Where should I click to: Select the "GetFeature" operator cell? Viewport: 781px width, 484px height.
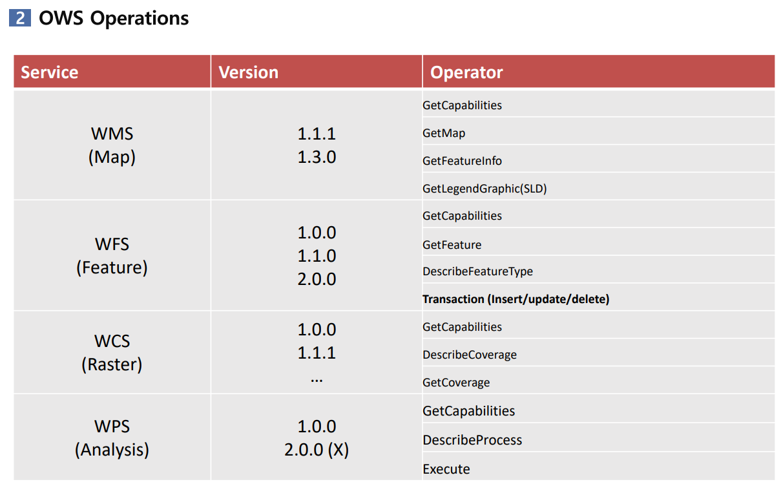tap(599, 243)
